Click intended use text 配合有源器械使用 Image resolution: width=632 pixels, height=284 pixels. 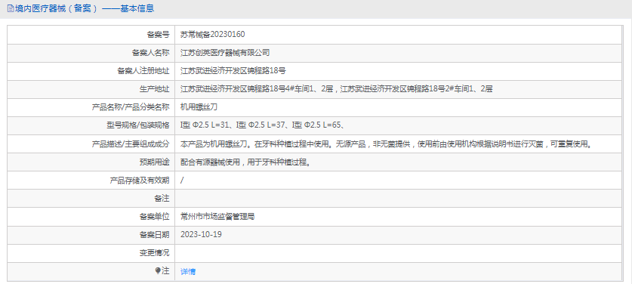245,162
